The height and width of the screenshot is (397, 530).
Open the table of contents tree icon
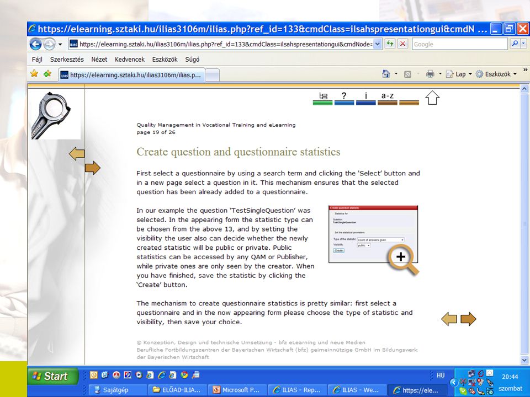click(x=322, y=98)
